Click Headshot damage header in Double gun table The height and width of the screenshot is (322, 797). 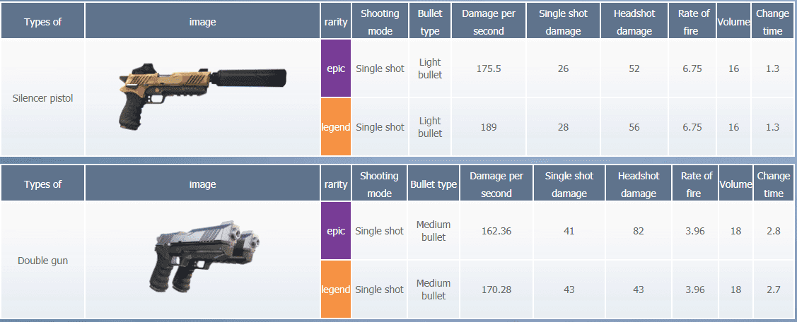pyautogui.click(x=639, y=184)
